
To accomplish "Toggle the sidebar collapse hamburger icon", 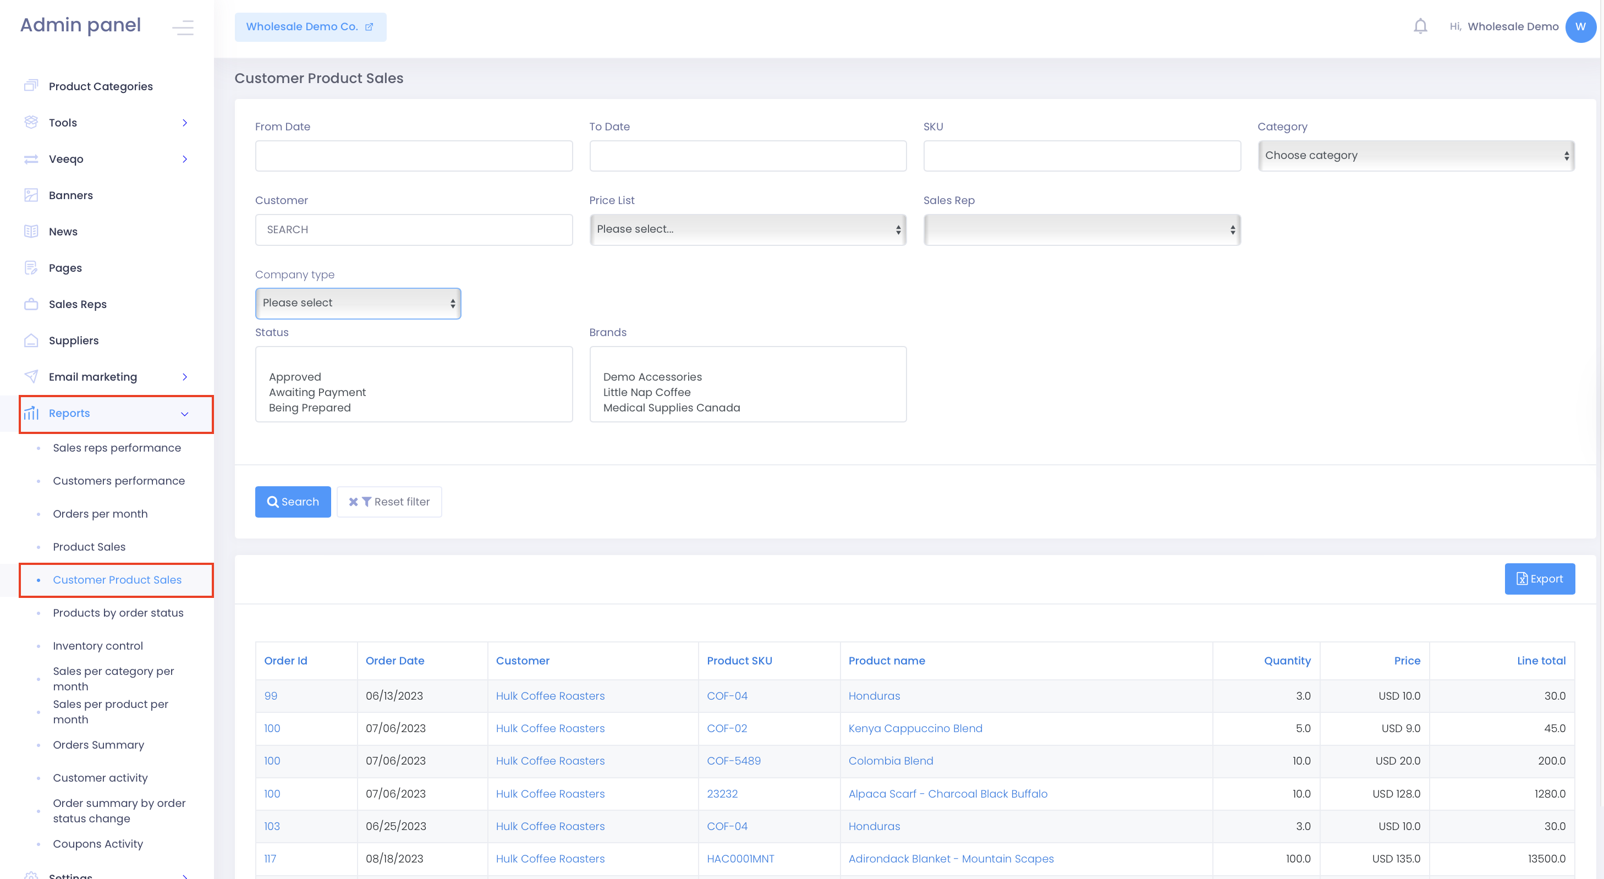I will [x=183, y=28].
